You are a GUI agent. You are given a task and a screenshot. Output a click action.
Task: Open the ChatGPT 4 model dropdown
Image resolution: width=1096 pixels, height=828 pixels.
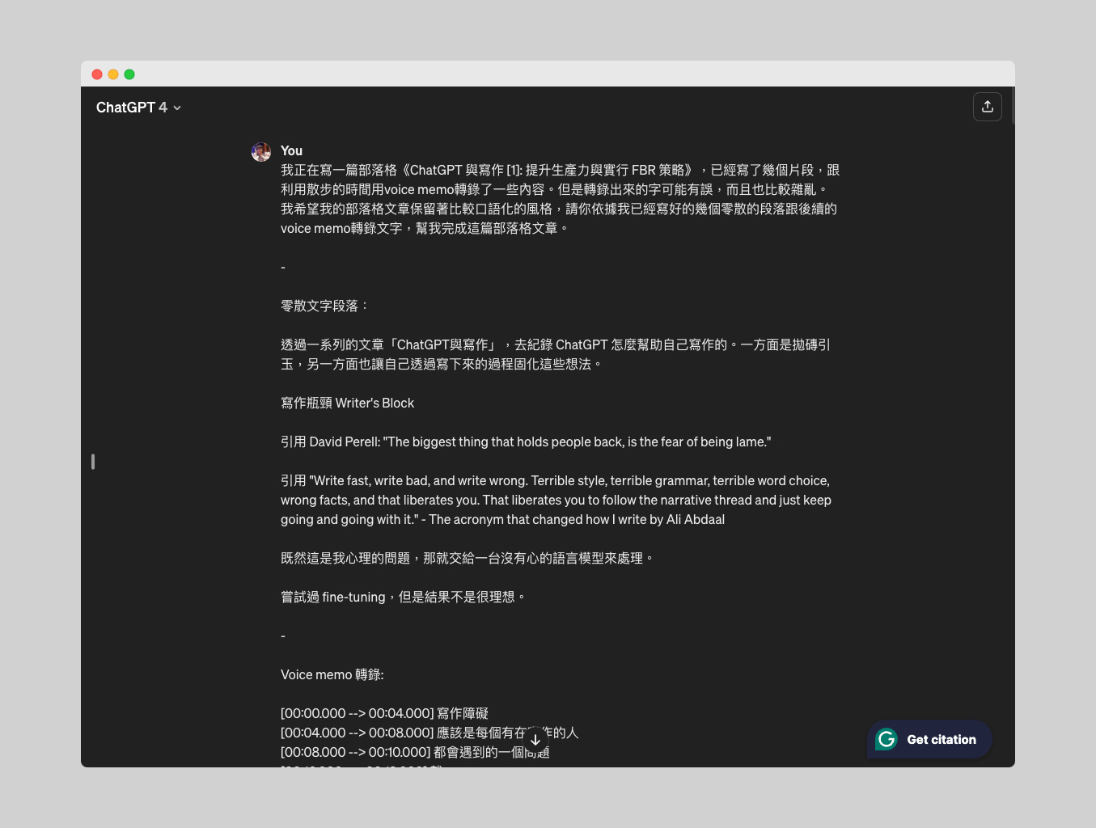(138, 107)
